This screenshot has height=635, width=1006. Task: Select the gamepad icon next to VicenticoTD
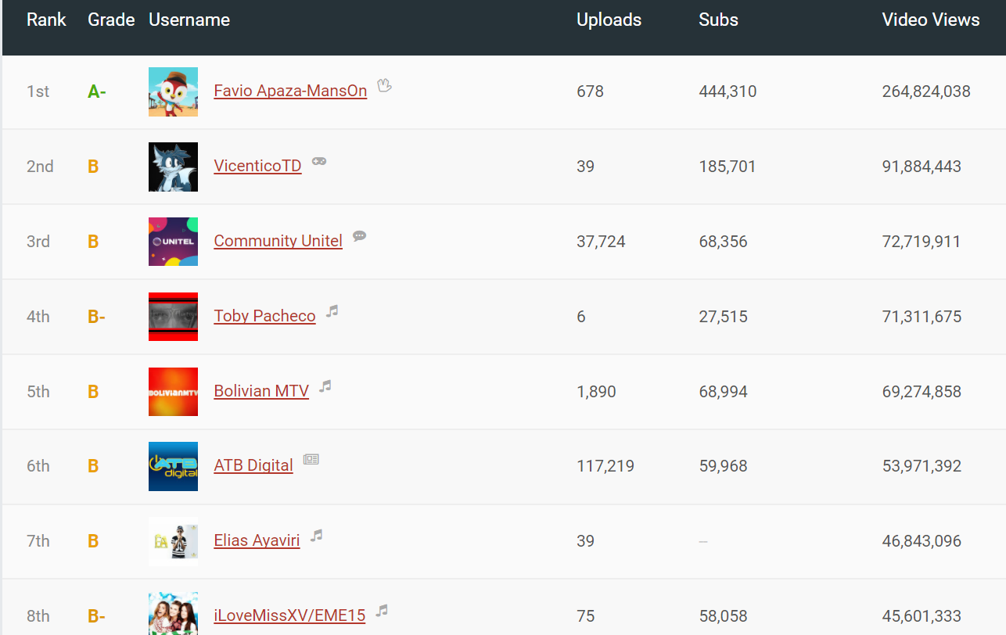pyautogui.click(x=318, y=161)
